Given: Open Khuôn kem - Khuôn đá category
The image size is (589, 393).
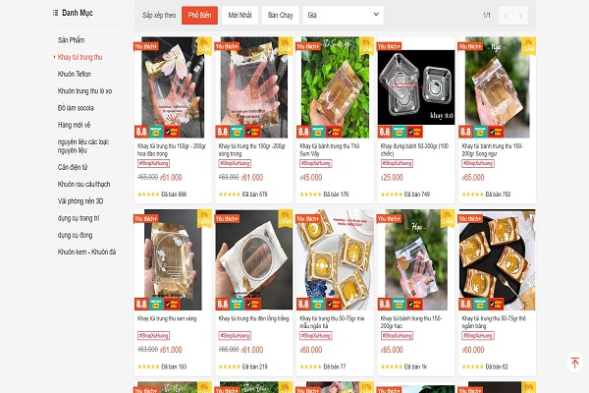Looking at the screenshot, I should click(86, 252).
